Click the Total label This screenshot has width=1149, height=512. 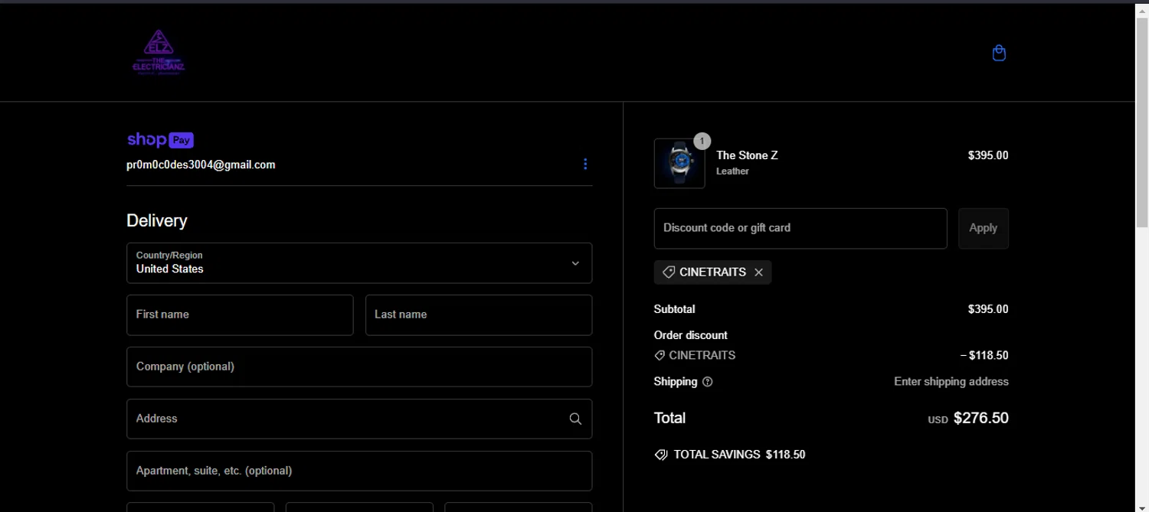click(x=669, y=419)
